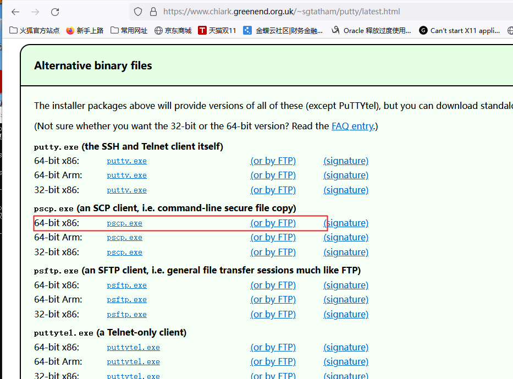Download putty.exe for 64-bit Arm

[x=126, y=175]
